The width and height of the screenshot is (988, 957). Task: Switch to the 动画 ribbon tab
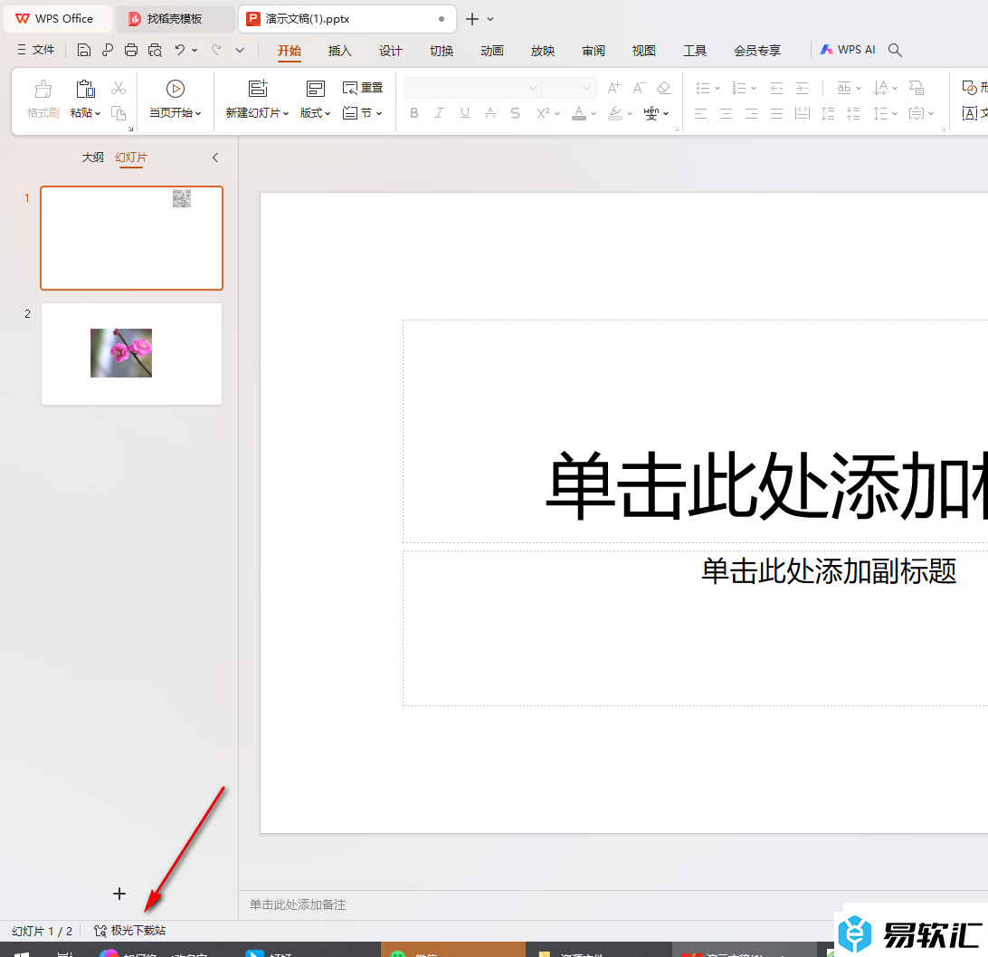pos(491,51)
